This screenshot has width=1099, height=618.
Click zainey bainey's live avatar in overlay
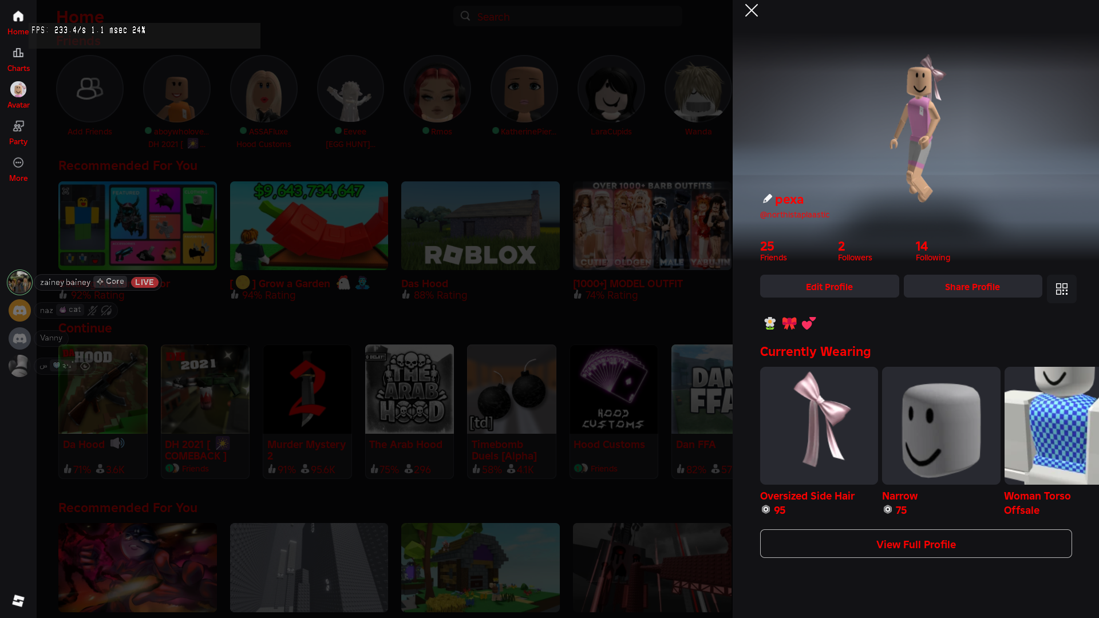coord(19,282)
